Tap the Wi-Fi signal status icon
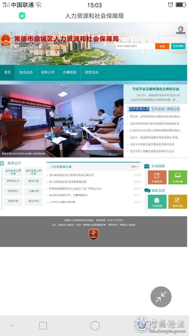The width and height of the screenshot is (189, 336). pos(38,5)
